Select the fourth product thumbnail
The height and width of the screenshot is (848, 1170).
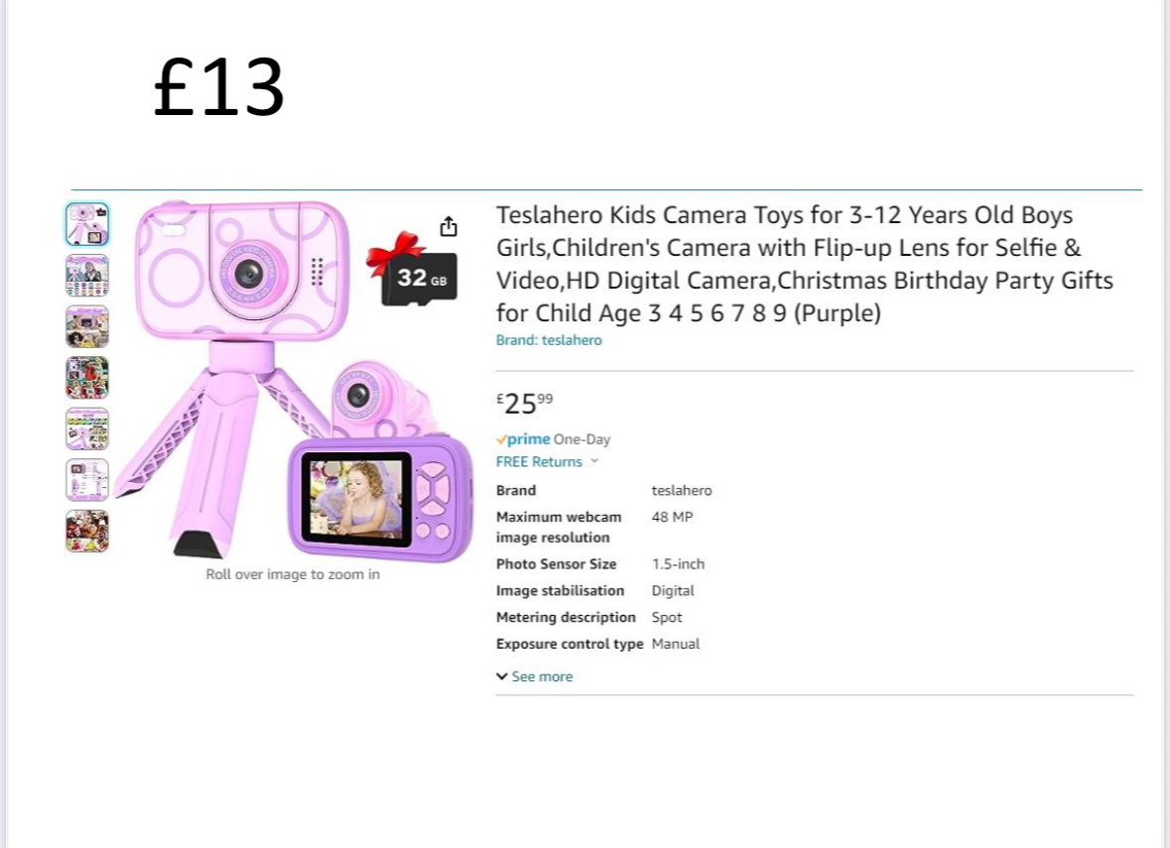click(87, 378)
